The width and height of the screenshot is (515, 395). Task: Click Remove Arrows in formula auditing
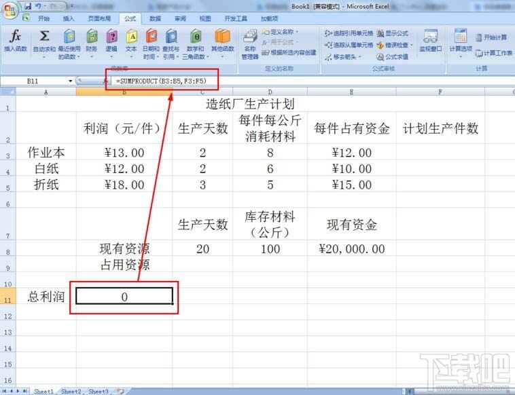coord(340,57)
